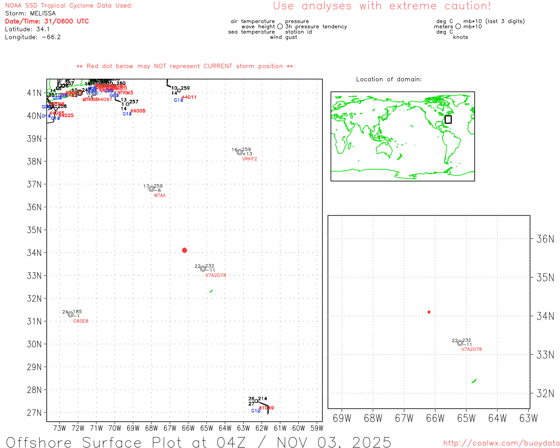This screenshot has height=448, width=560.
Task: Select the C6SE8 station circle marker
Action: click(70, 314)
